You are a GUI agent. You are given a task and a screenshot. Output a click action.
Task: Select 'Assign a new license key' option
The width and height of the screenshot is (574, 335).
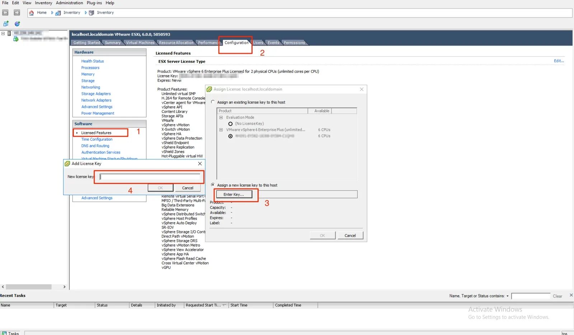pyautogui.click(x=213, y=185)
